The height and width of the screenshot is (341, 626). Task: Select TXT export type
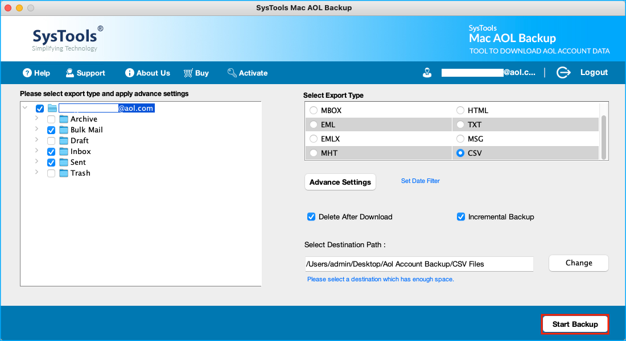coord(460,124)
